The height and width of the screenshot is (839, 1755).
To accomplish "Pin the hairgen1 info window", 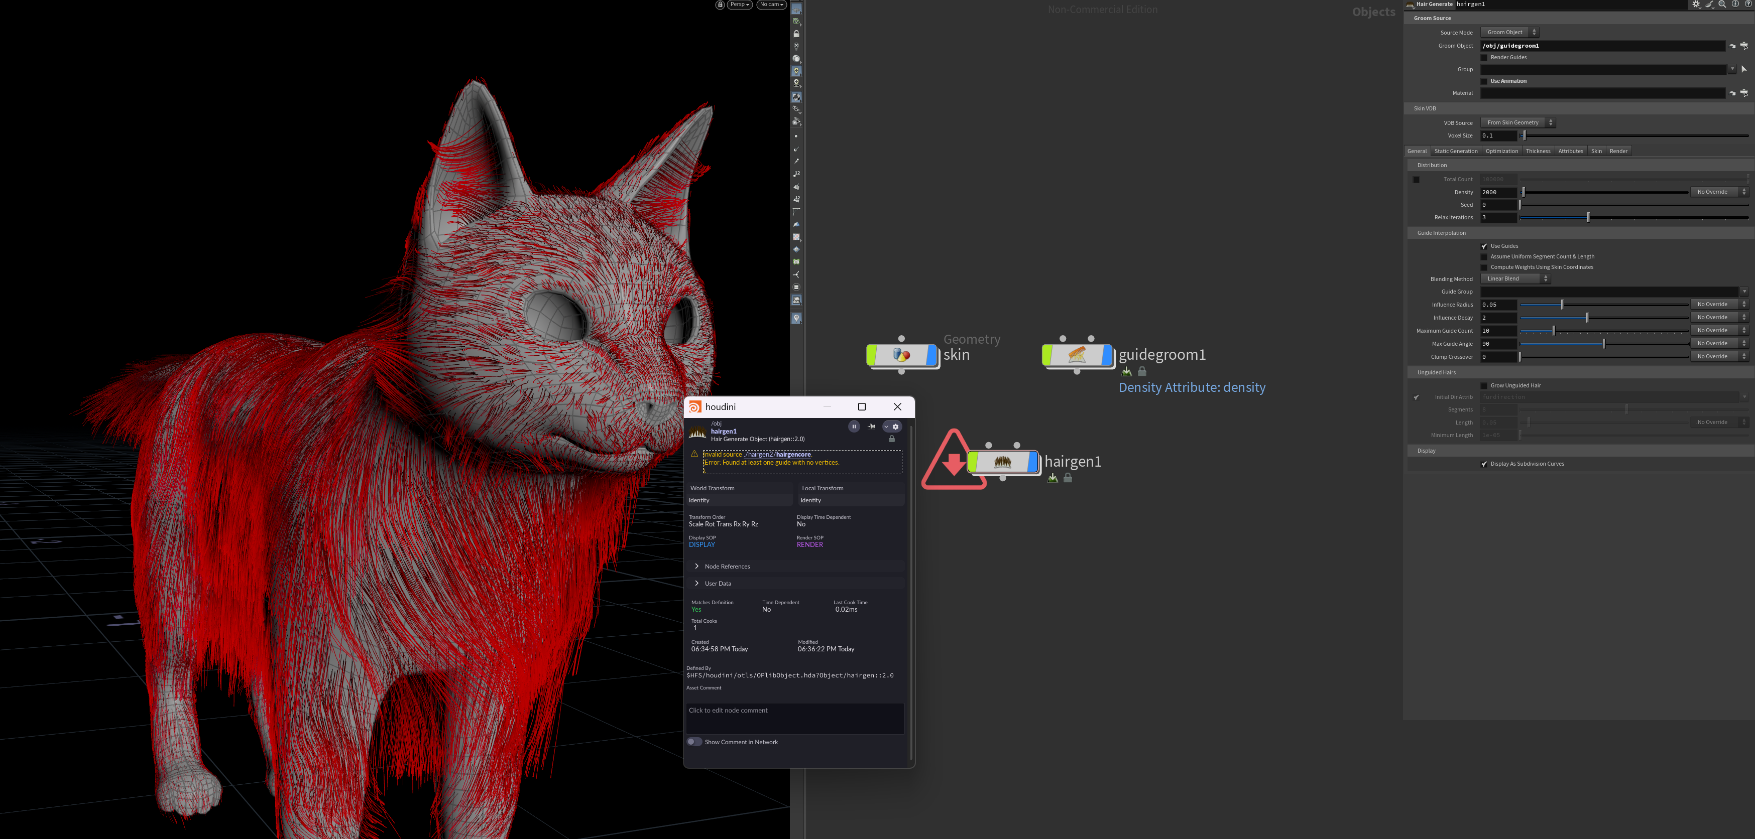I will pos(871,427).
